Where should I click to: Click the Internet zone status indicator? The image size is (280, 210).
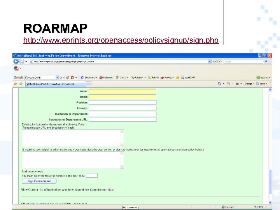[x=227, y=207]
